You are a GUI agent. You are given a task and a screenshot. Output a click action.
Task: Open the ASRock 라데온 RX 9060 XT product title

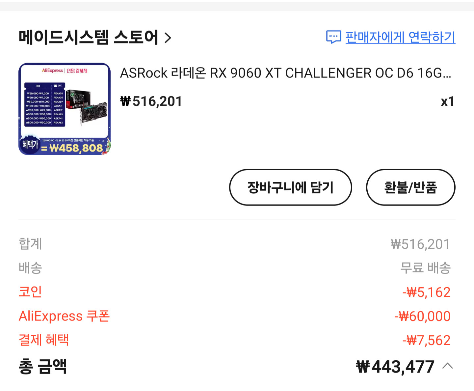click(x=286, y=73)
